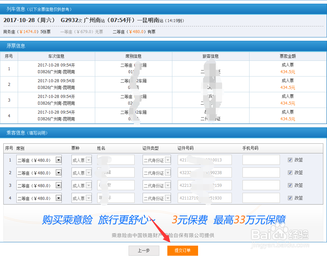Click the 原票信息 section title
Viewport: 327px width, 256px height.
pos(16,46)
